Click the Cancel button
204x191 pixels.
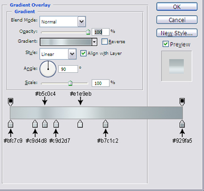[x=177, y=20]
